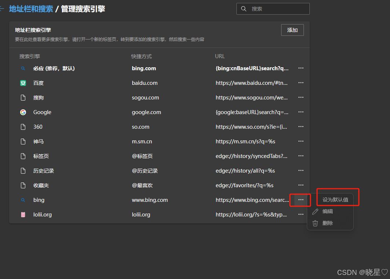Screen dimensions: 390x279
Task: Click the @历史记录 shortcut cell
Action: [x=145, y=171]
